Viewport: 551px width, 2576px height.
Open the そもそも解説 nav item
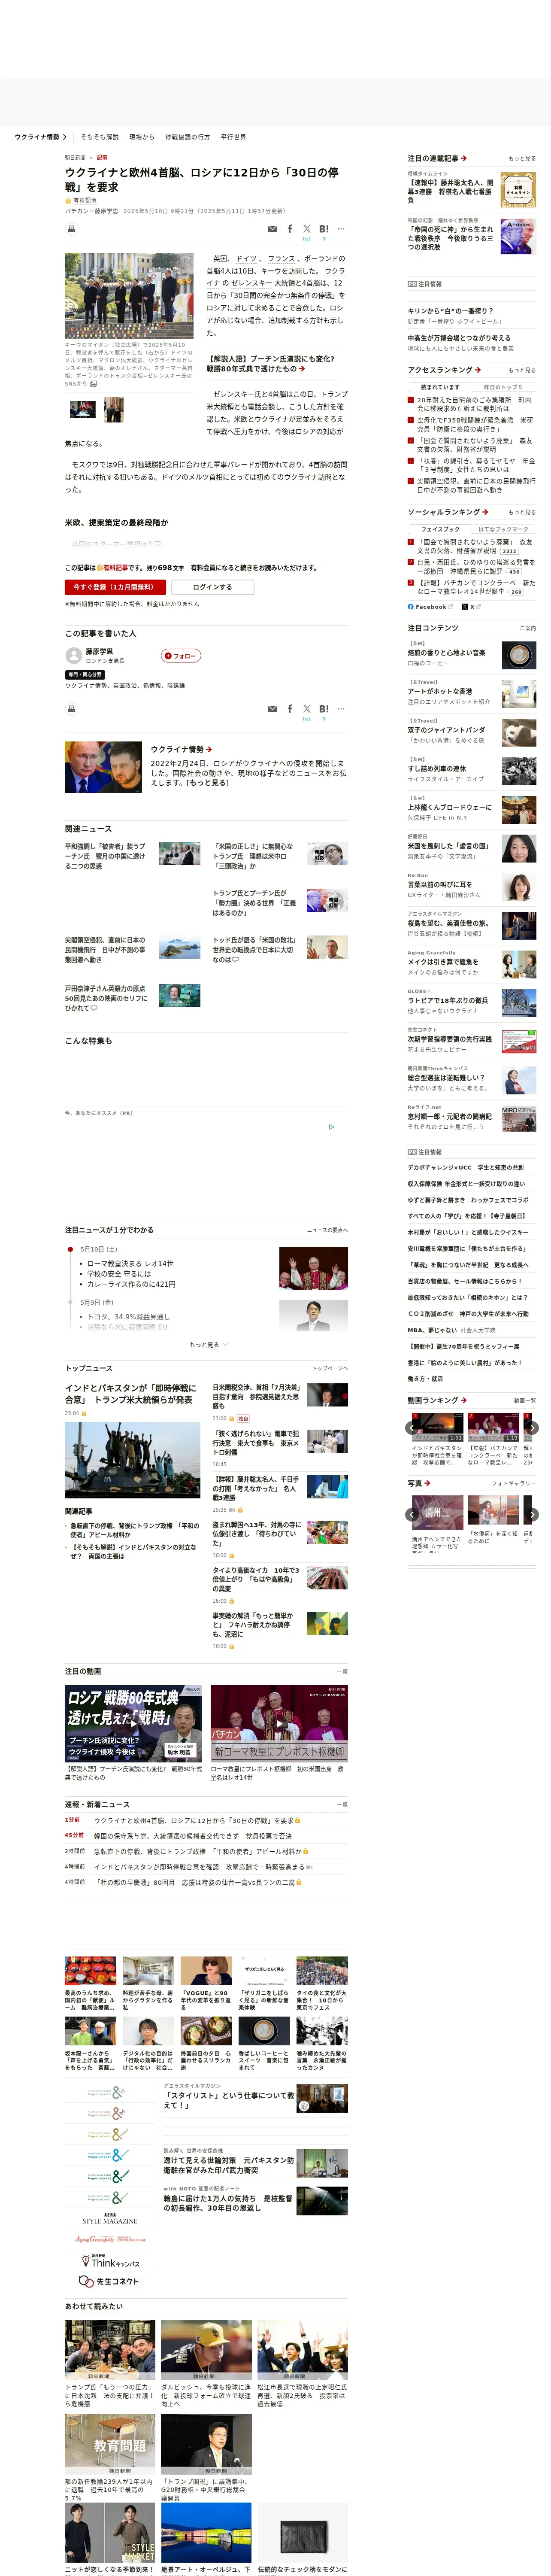[99, 137]
